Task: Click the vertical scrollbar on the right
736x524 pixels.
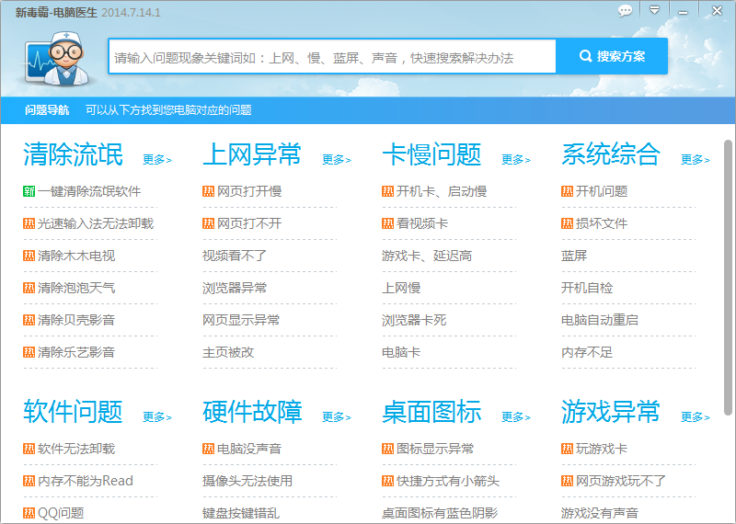Action: pos(728,276)
